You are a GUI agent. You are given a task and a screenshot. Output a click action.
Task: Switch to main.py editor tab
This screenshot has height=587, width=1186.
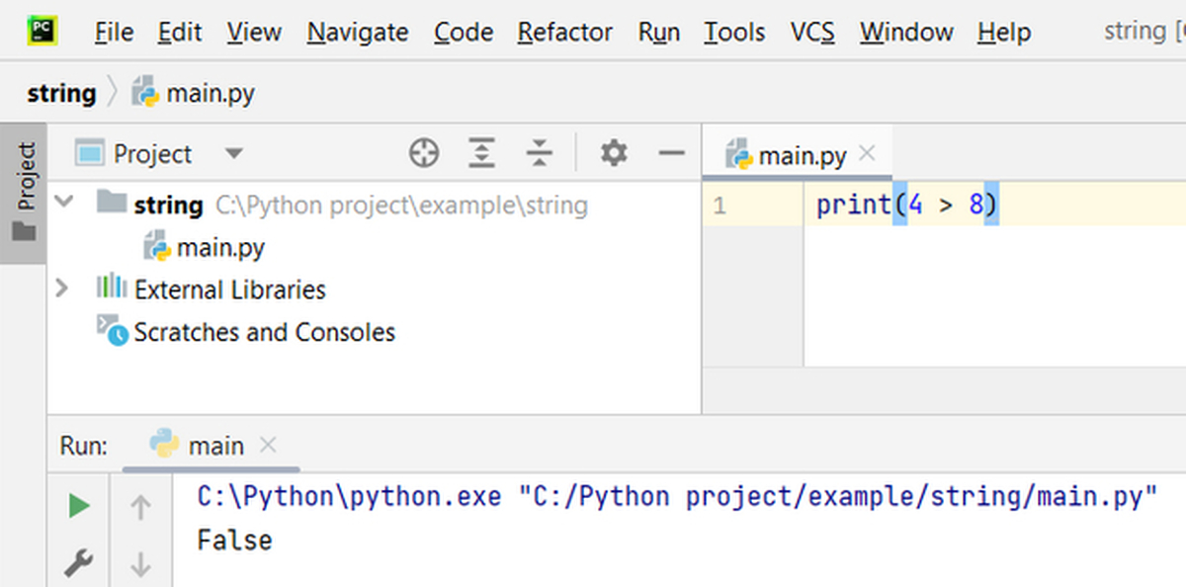coord(801,155)
